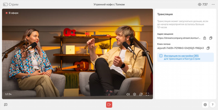Open the Инструкция по настройке OBS link
This screenshot has height=110, width=218.
coord(181,56)
